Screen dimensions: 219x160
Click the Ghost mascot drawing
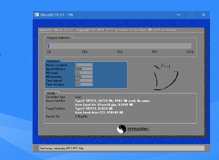point(166,76)
